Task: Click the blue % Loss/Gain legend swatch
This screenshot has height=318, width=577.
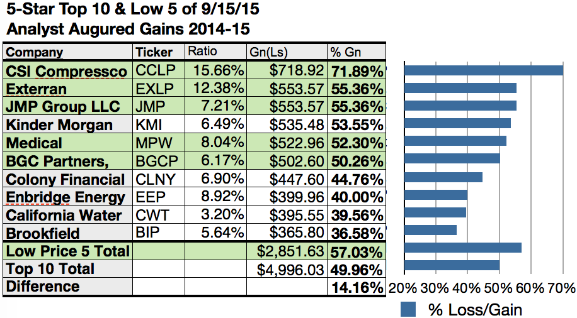Action: [408, 309]
